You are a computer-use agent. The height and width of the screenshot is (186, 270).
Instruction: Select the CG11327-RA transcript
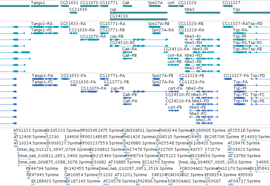pos(228,27)
